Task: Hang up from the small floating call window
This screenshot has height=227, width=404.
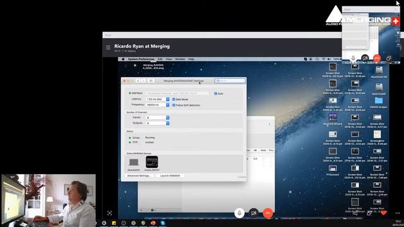Action: (377, 58)
